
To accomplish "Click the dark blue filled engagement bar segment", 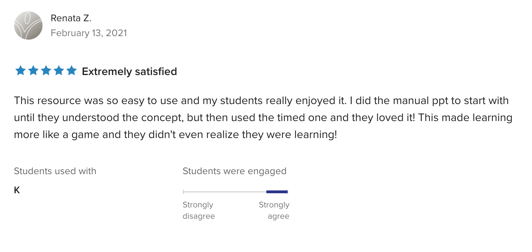I will [277, 192].
